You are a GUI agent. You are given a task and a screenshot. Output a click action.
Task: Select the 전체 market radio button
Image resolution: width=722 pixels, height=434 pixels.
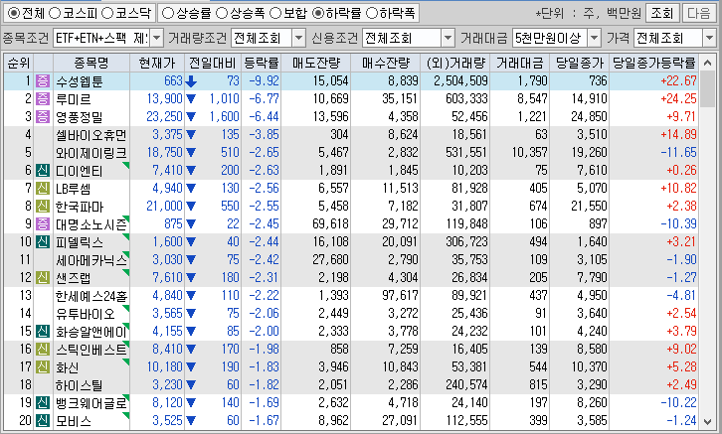point(14,13)
